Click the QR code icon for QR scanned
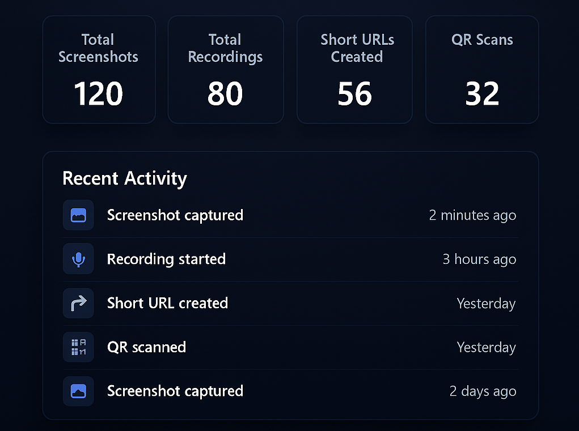The image size is (579, 431). pos(78,347)
